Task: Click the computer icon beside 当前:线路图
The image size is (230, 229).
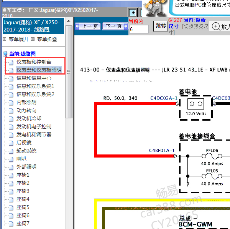Action: [x=5, y=54]
